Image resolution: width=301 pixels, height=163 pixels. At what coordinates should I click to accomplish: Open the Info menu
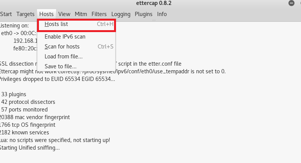tap(162, 14)
